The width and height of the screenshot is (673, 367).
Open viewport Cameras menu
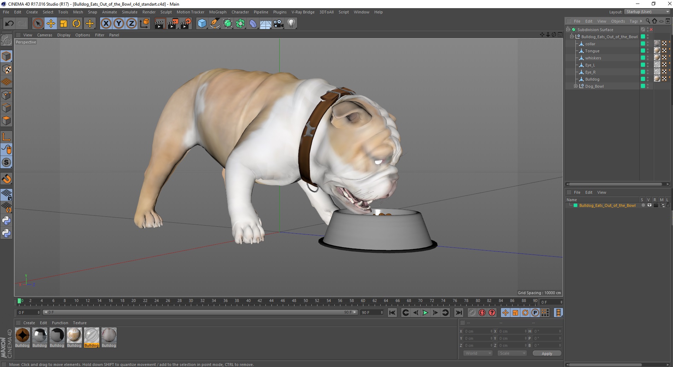(x=45, y=35)
